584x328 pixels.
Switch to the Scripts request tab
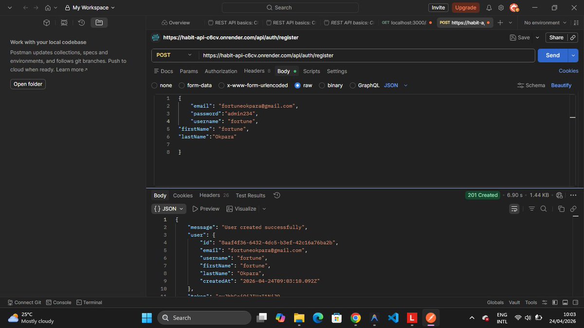tap(311, 71)
